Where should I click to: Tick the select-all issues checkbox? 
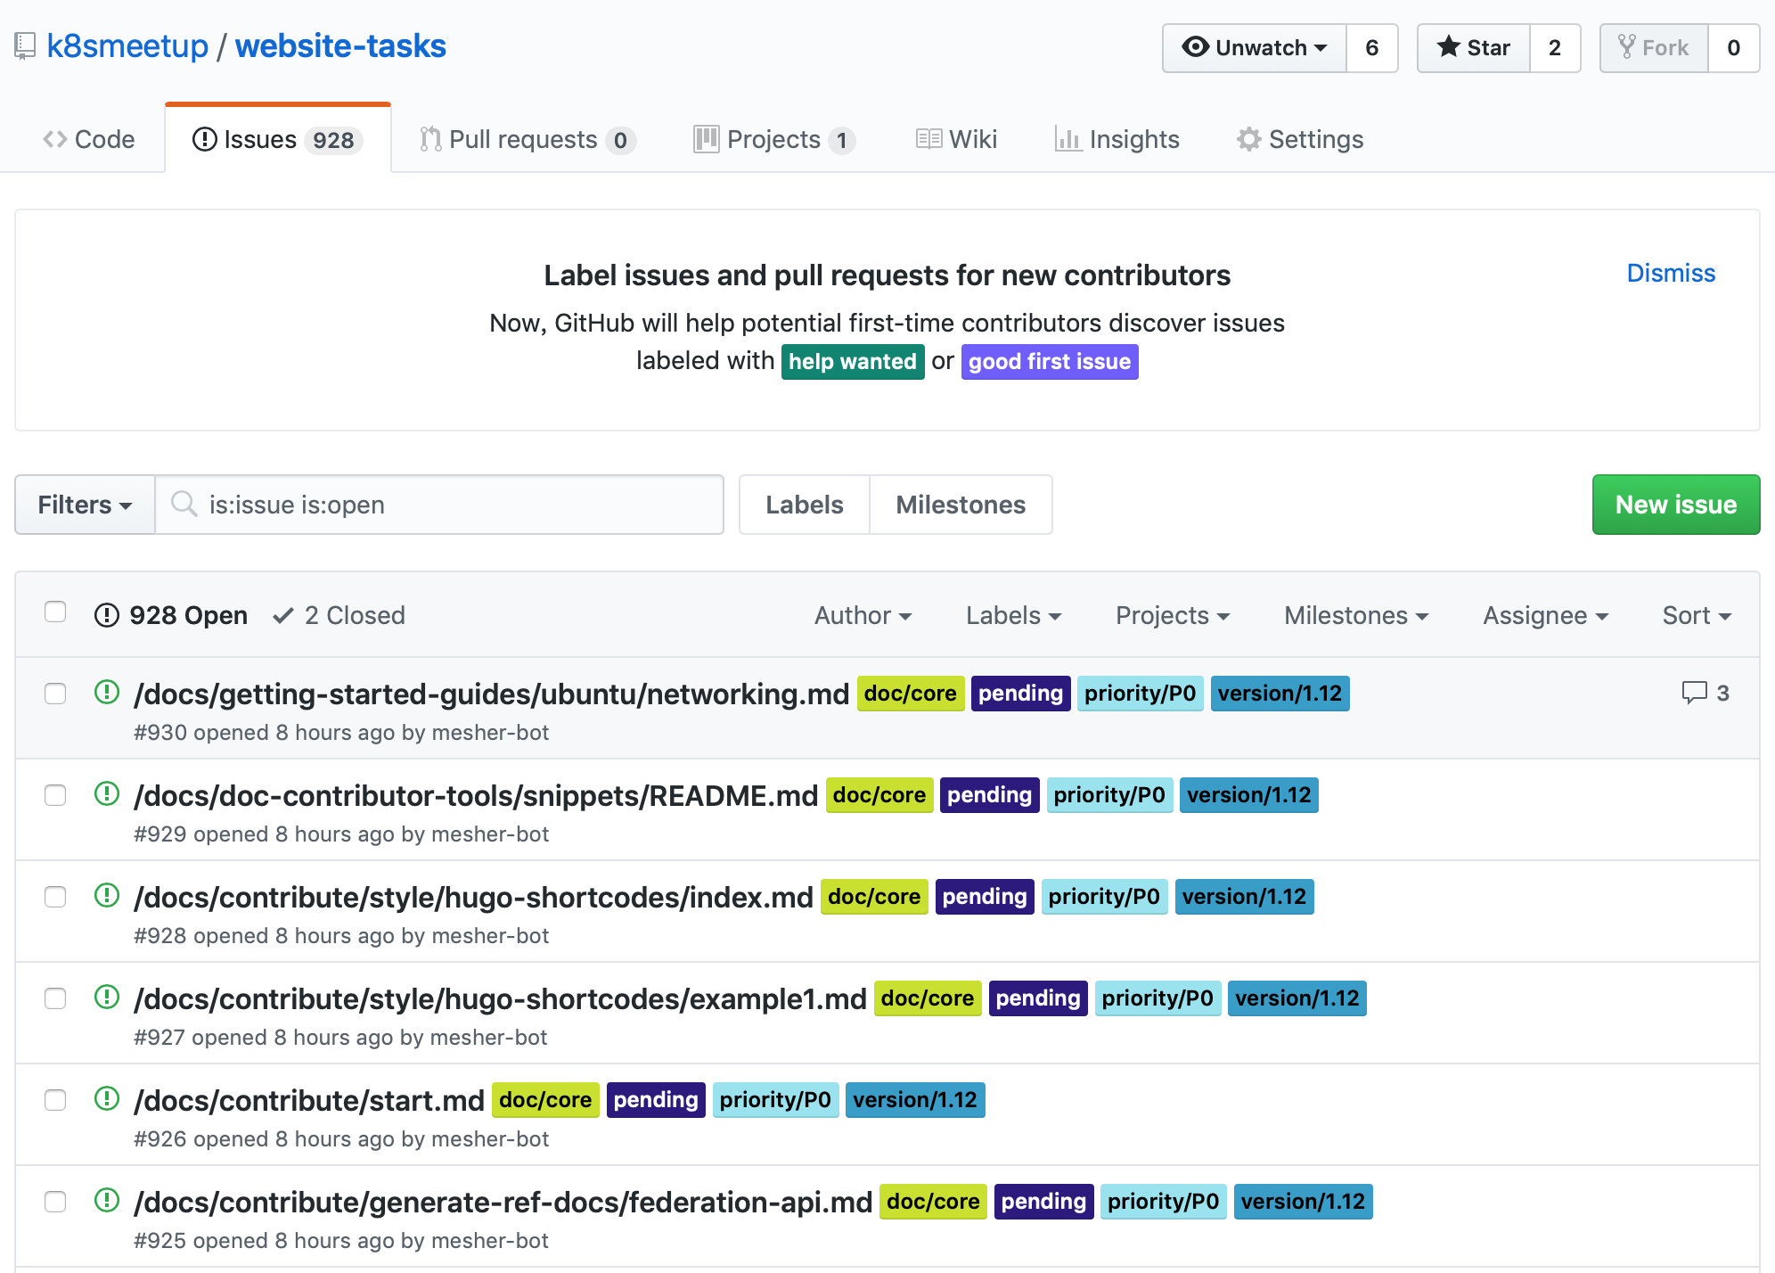[x=55, y=612]
